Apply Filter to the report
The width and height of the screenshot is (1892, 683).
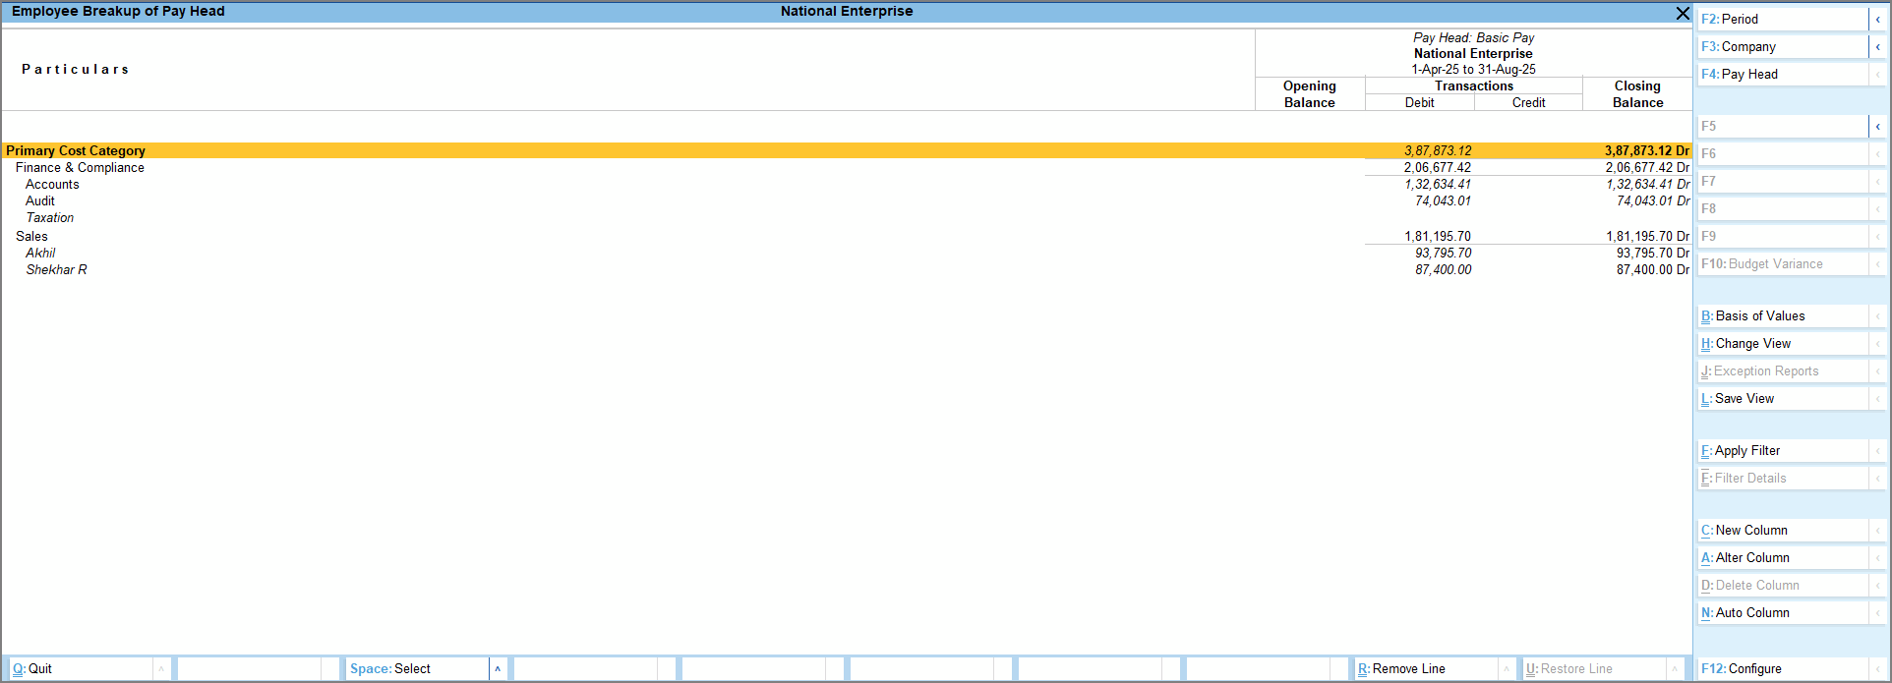click(1780, 450)
